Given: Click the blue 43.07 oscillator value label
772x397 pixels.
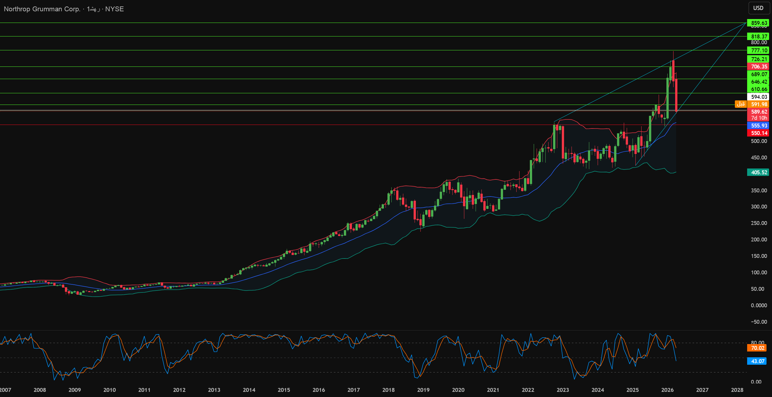Looking at the screenshot, I should click(757, 361).
